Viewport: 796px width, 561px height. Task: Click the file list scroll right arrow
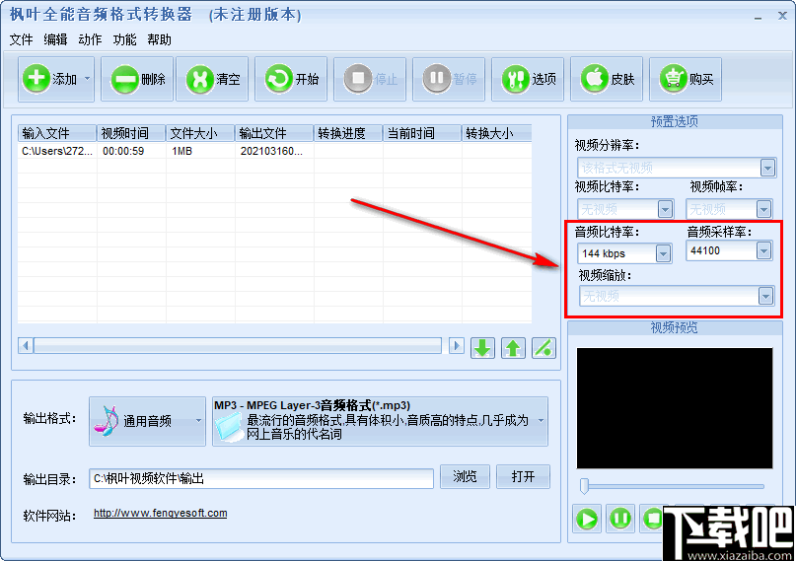[456, 346]
